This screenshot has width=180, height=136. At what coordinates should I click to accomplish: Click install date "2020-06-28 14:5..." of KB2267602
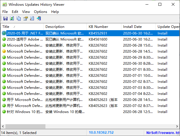138,51
